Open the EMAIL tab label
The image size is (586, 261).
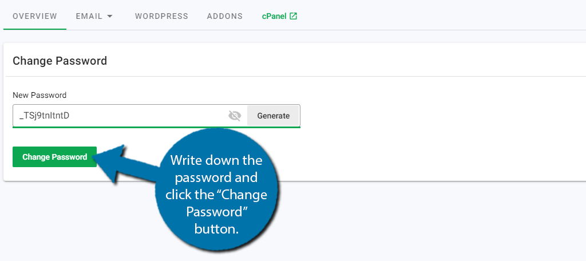[89, 17]
